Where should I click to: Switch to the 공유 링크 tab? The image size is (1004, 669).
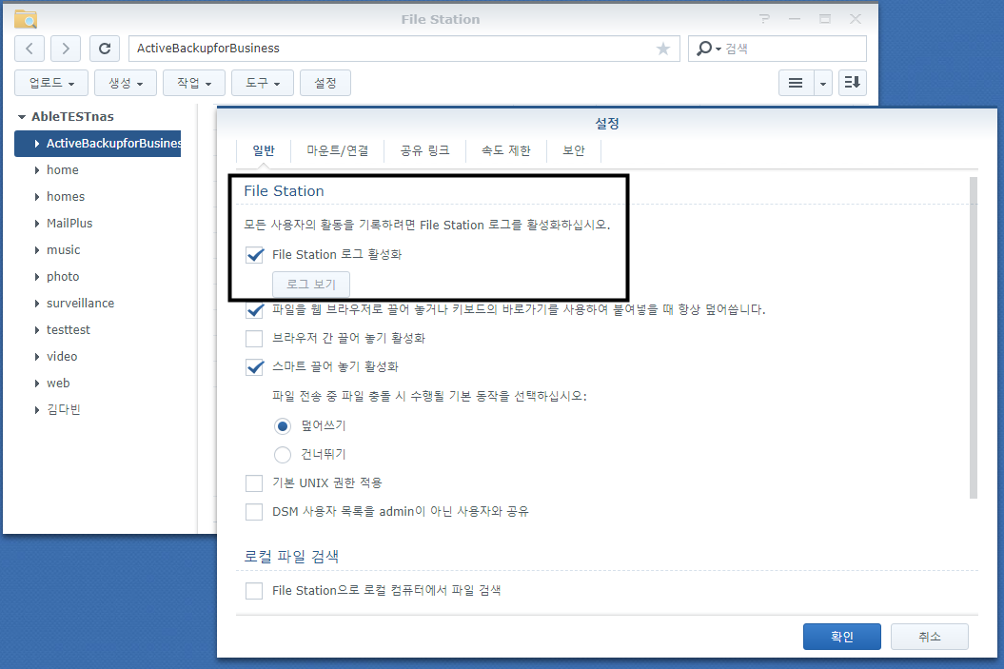coord(424,150)
